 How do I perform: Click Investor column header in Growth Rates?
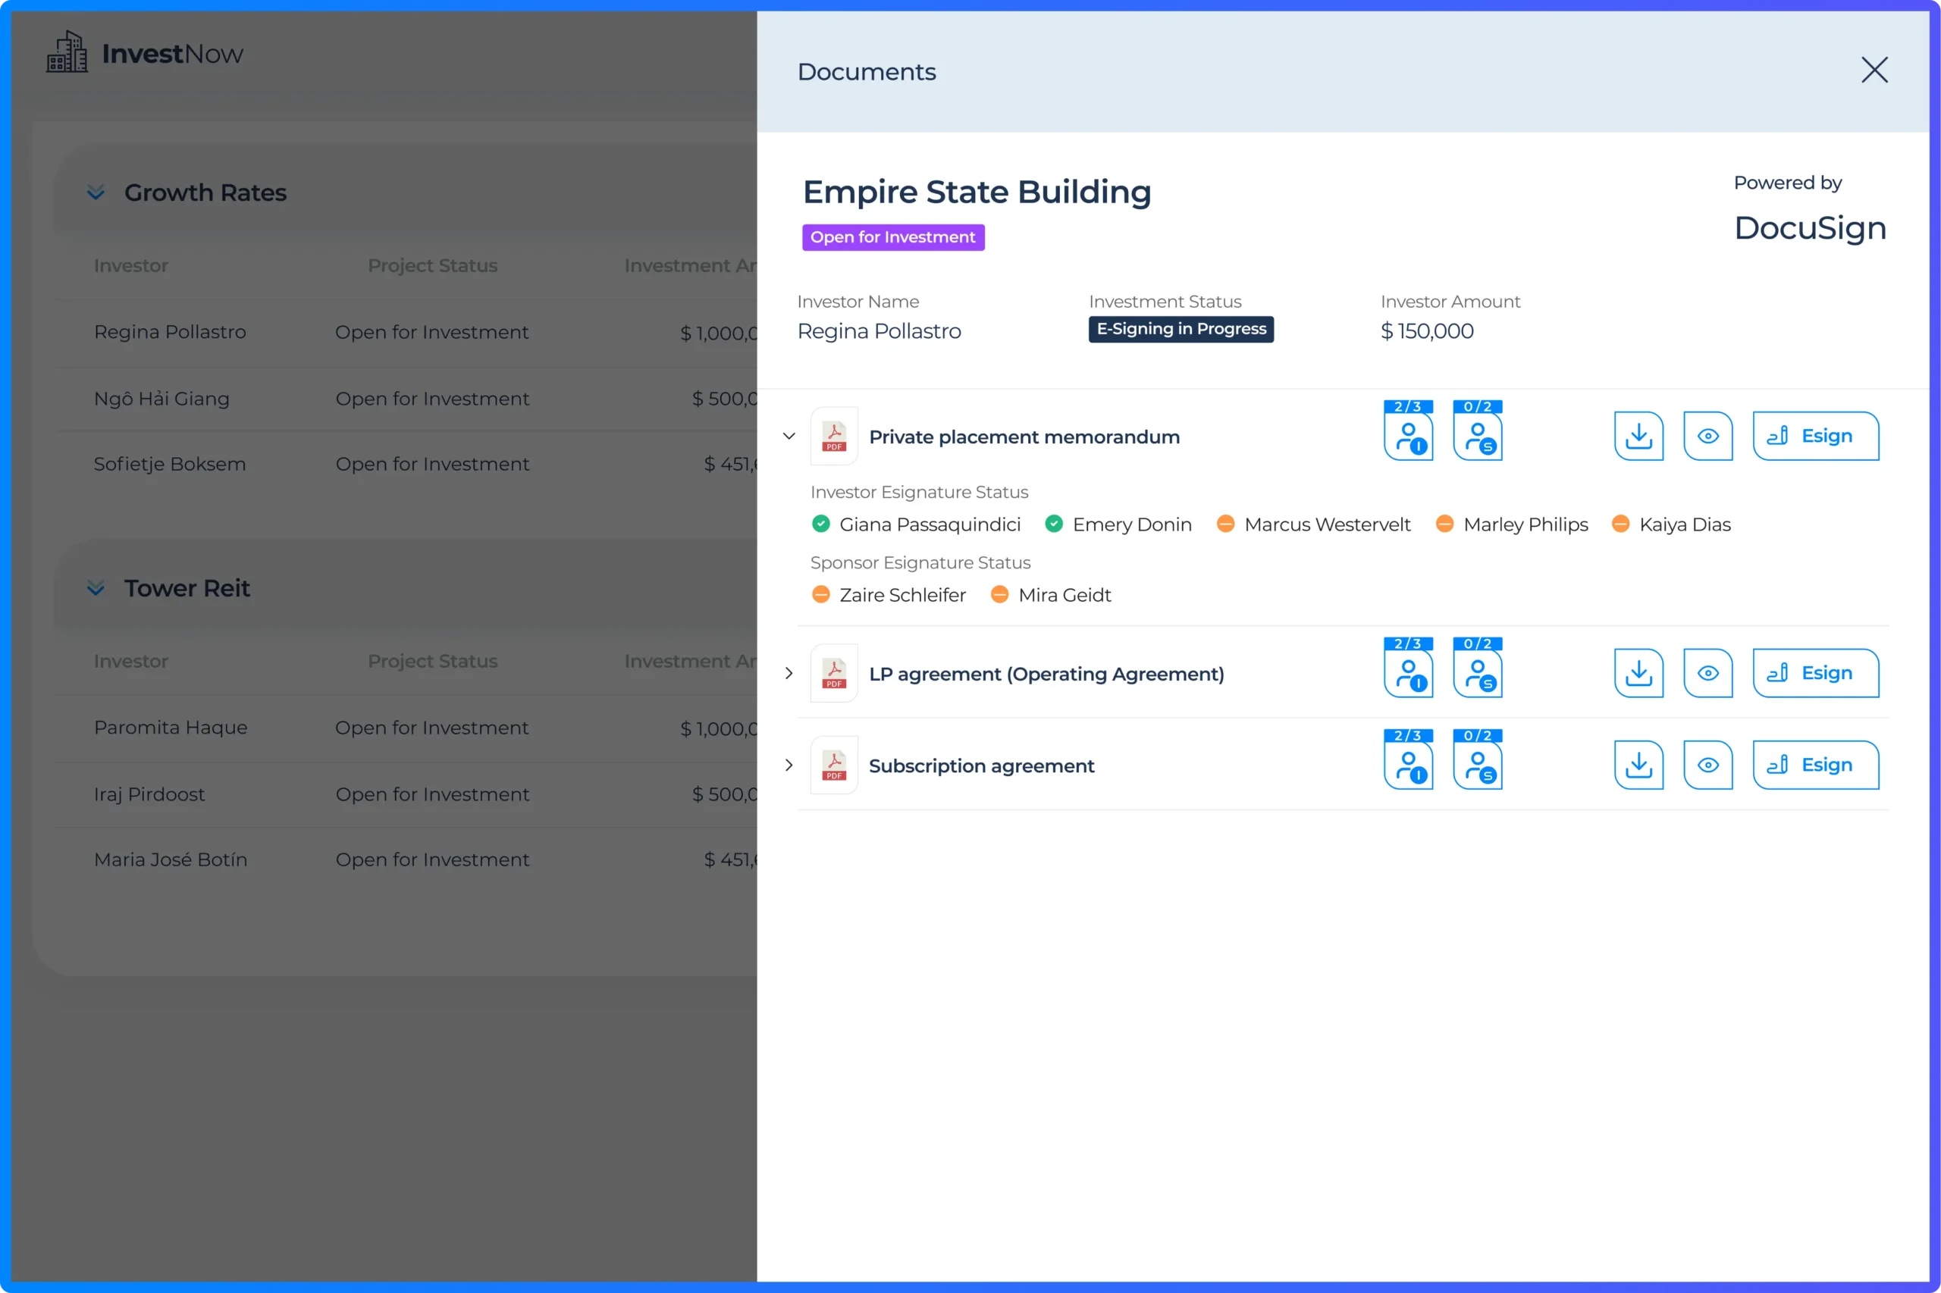131,265
